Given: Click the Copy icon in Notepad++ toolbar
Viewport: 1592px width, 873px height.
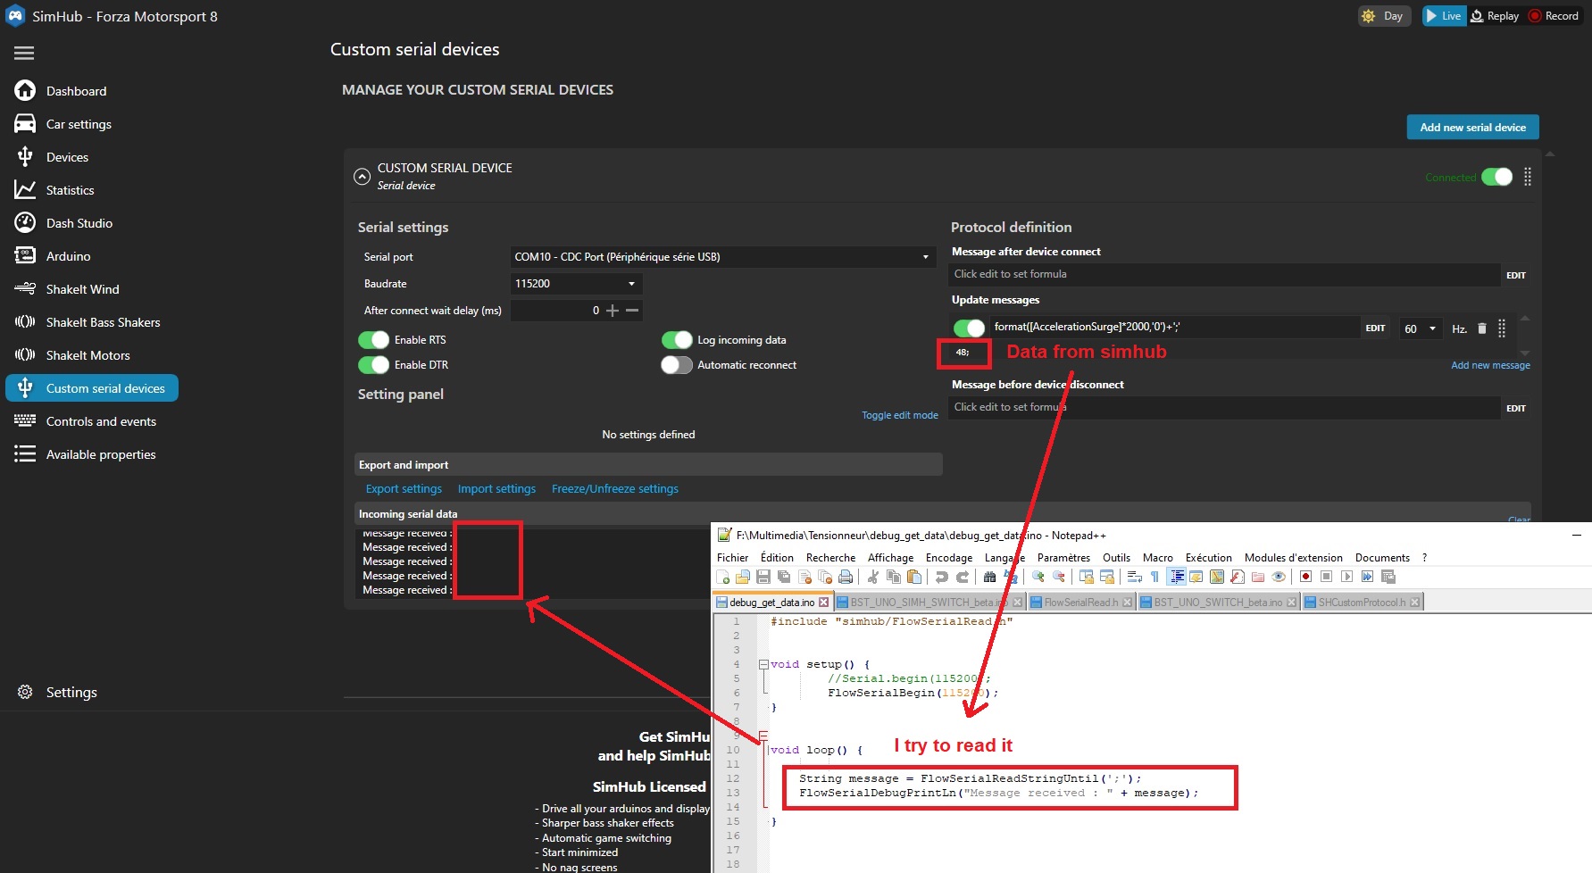Looking at the screenshot, I should click(x=893, y=577).
